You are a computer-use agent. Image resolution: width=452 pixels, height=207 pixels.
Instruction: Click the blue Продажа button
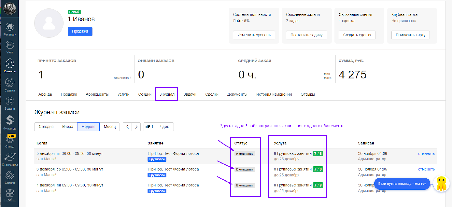tap(80, 31)
